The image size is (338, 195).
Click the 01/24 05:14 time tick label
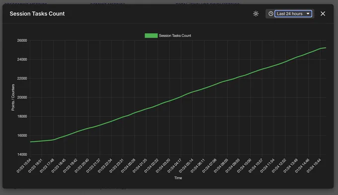pos(186,166)
